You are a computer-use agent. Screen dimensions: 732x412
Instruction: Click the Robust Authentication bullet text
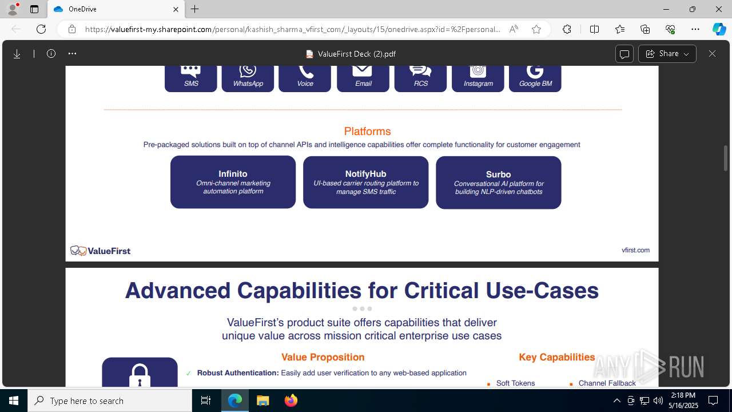332,373
